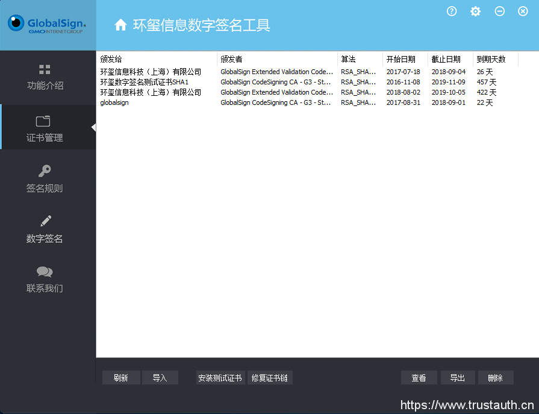Sort by the 到期天数 column header

pos(496,59)
